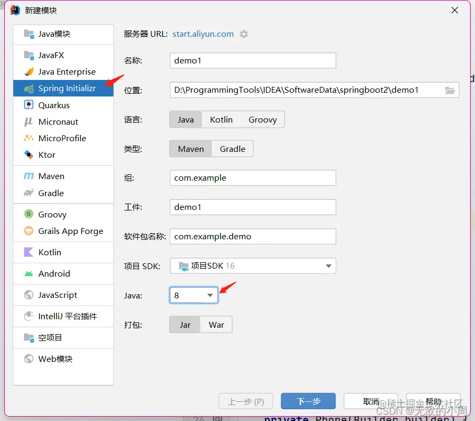Select Gradle in the sidebar list
The image size is (475, 421).
(x=63, y=193)
